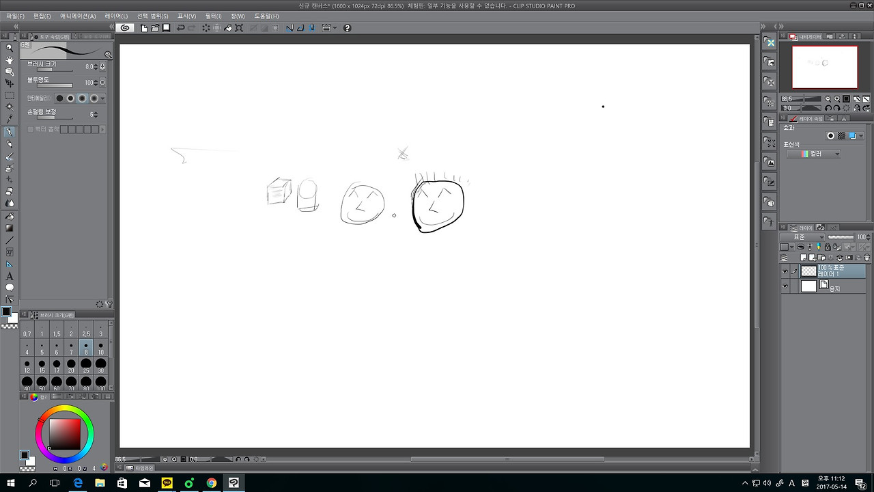Open the 파일(F) menu

pyautogui.click(x=15, y=16)
